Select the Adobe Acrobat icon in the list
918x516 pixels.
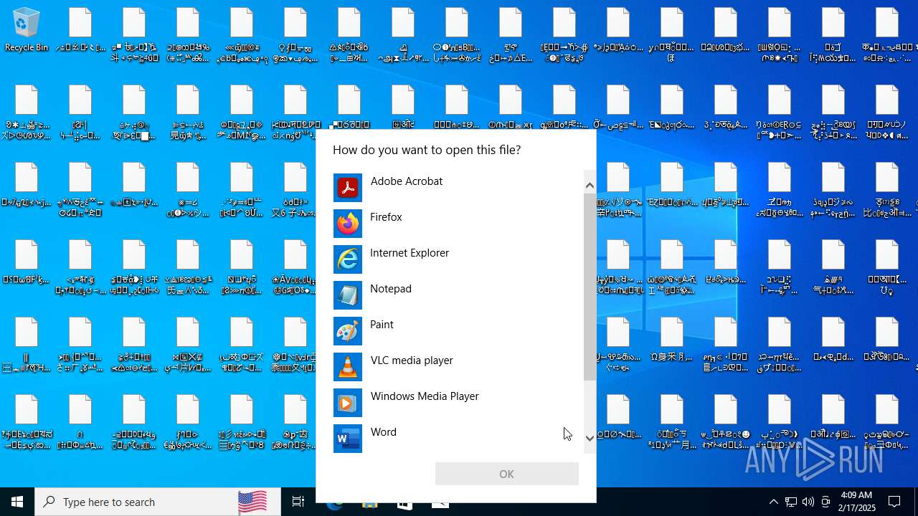pos(348,188)
